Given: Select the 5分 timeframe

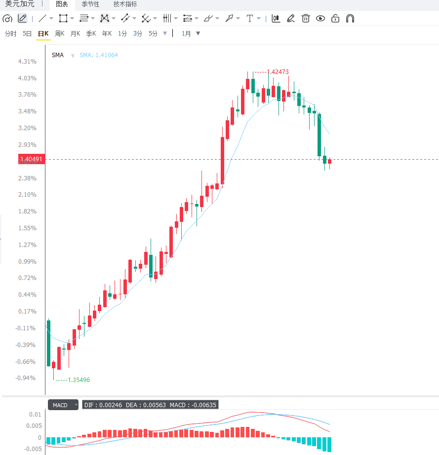Looking at the screenshot, I should click(x=153, y=34).
